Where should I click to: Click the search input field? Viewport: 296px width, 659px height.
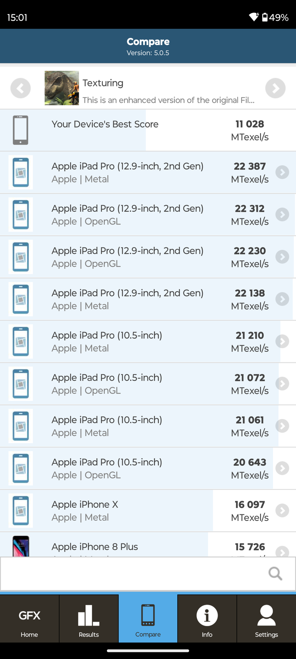point(132,573)
